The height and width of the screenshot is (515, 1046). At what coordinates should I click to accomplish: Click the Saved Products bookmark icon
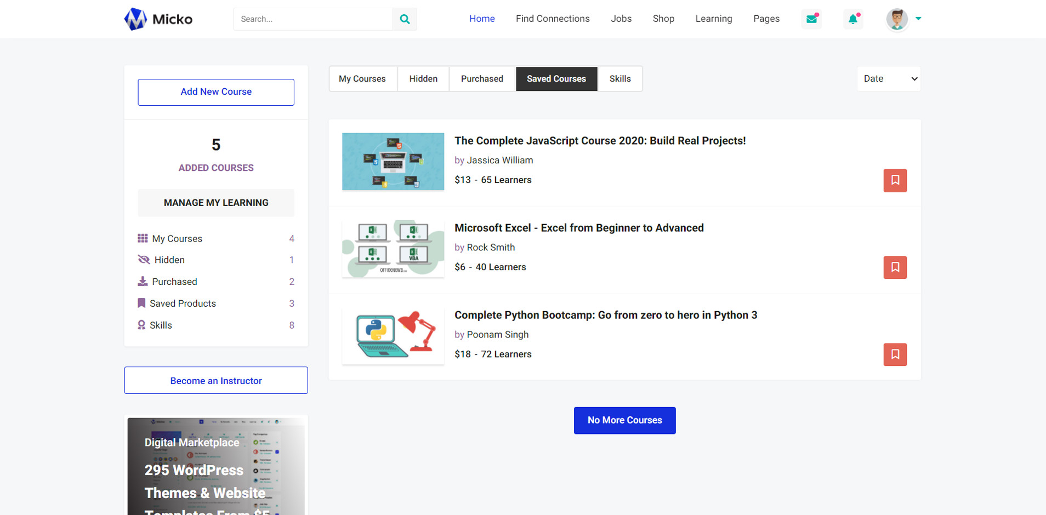coord(141,303)
